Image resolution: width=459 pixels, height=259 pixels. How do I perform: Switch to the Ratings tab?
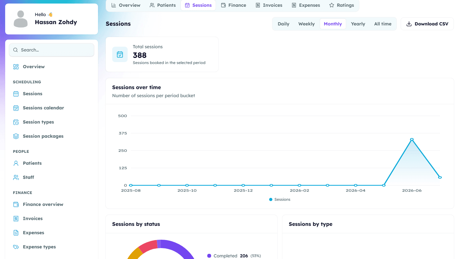(x=342, y=5)
